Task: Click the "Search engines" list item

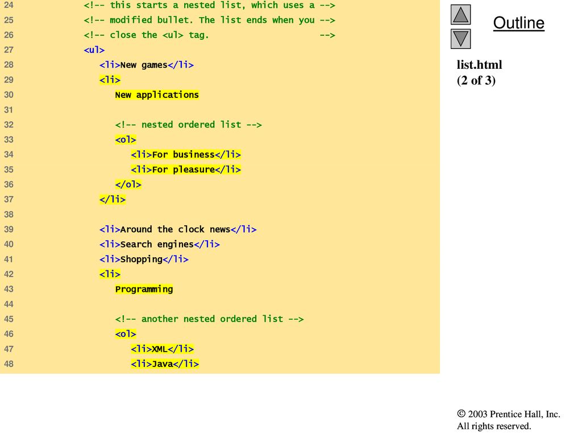Action: pyautogui.click(x=160, y=244)
